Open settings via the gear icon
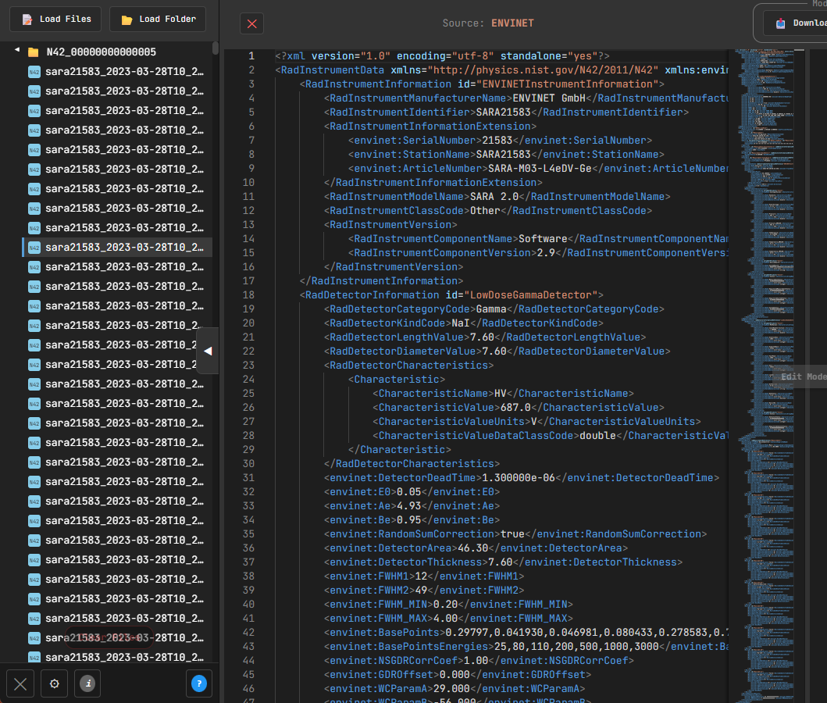Viewport: 827px width, 703px height. (55, 684)
